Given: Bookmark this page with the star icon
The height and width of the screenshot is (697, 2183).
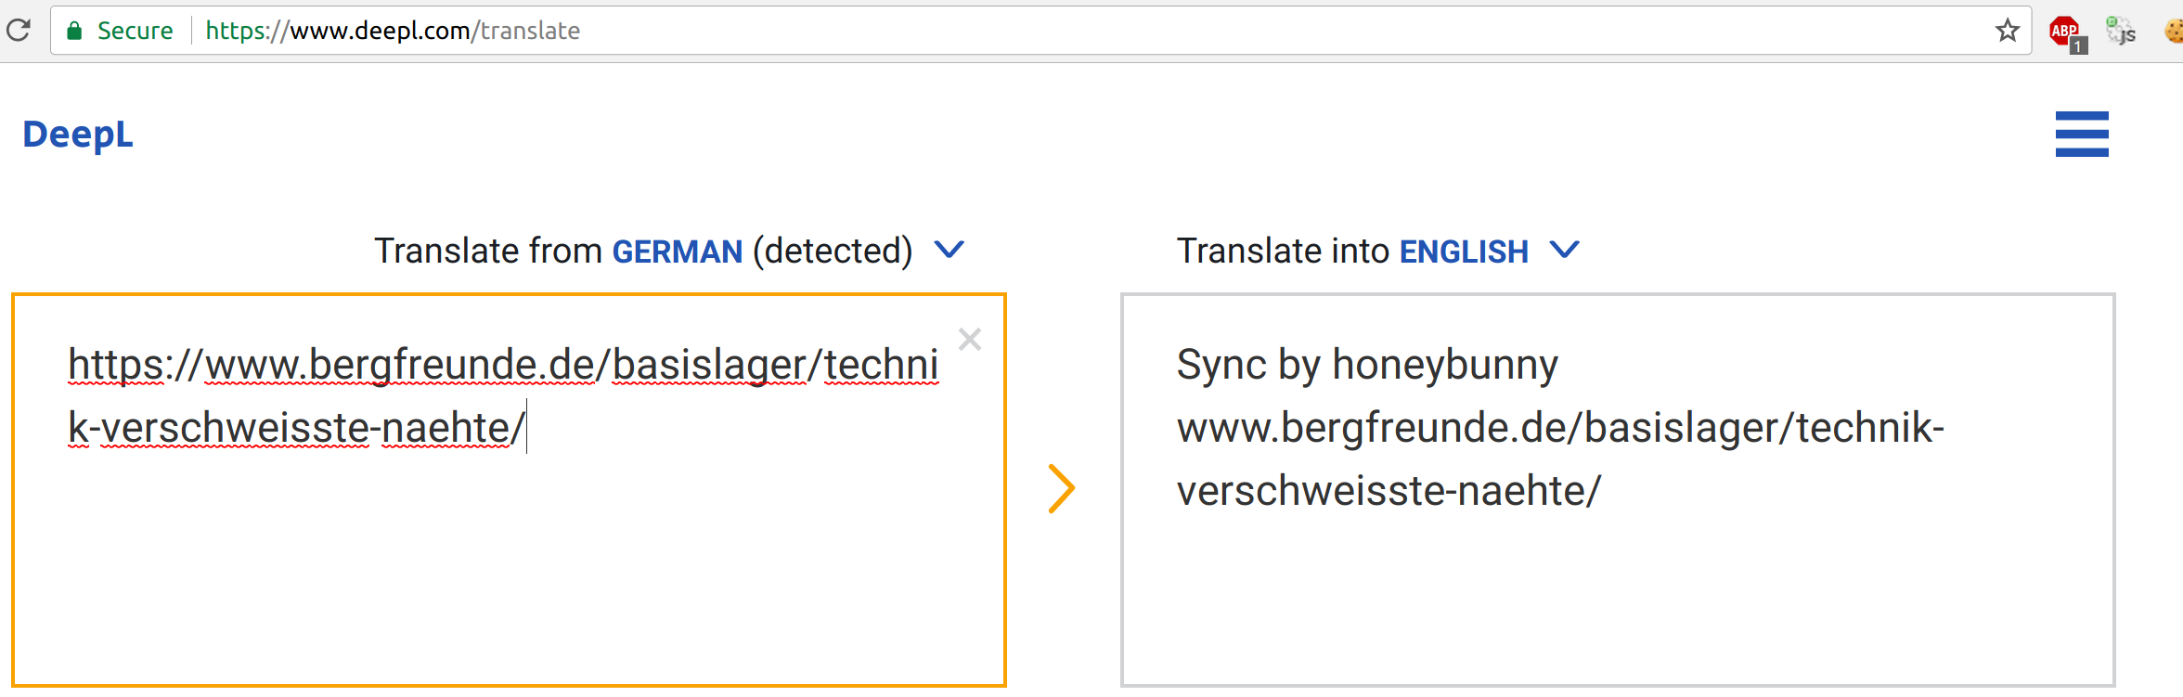Looking at the screenshot, I should [x=2008, y=31].
